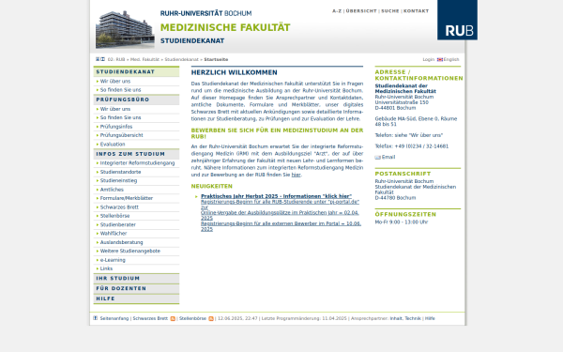Click the Email envelope icon
This screenshot has width=563, height=352.
point(377,158)
